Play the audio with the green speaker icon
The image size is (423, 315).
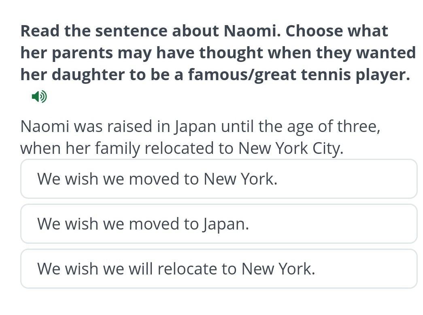pyautogui.click(x=39, y=96)
